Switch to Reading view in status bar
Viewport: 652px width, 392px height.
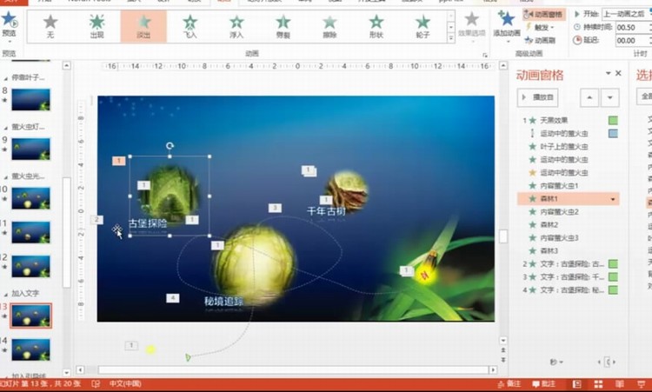point(620,384)
